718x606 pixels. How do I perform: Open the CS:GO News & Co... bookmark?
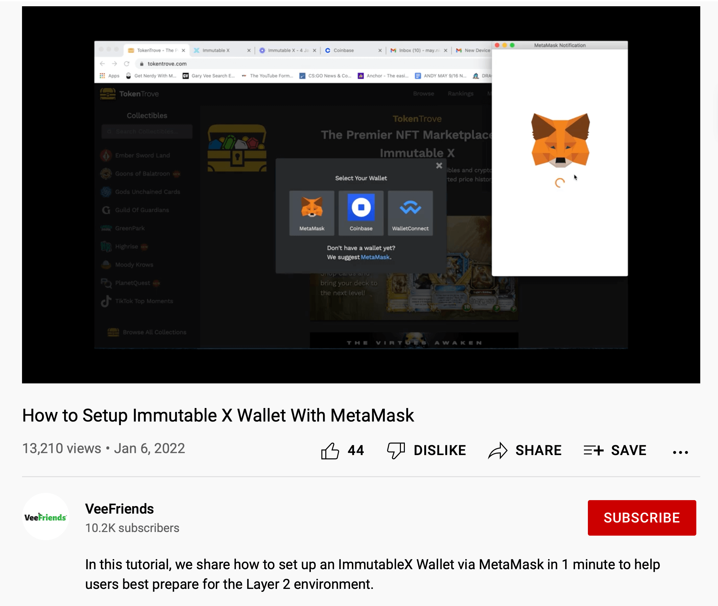tap(326, 76)
